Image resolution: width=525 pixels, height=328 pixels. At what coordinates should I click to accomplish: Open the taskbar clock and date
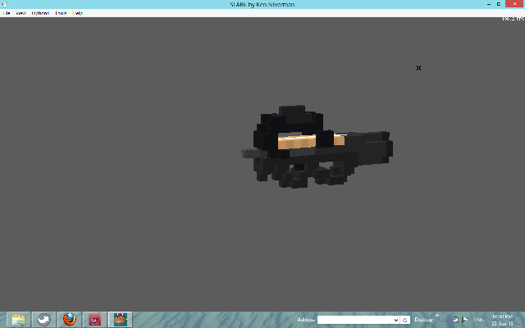[x=502, y=320]
